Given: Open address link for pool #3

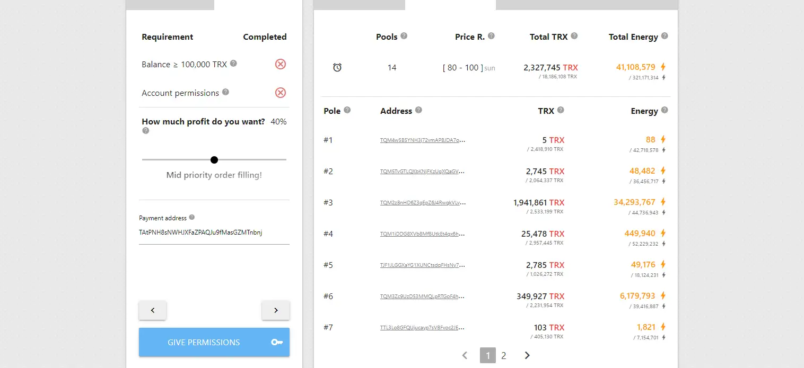Looking at the screenshot, I should [x=423, y=203].
